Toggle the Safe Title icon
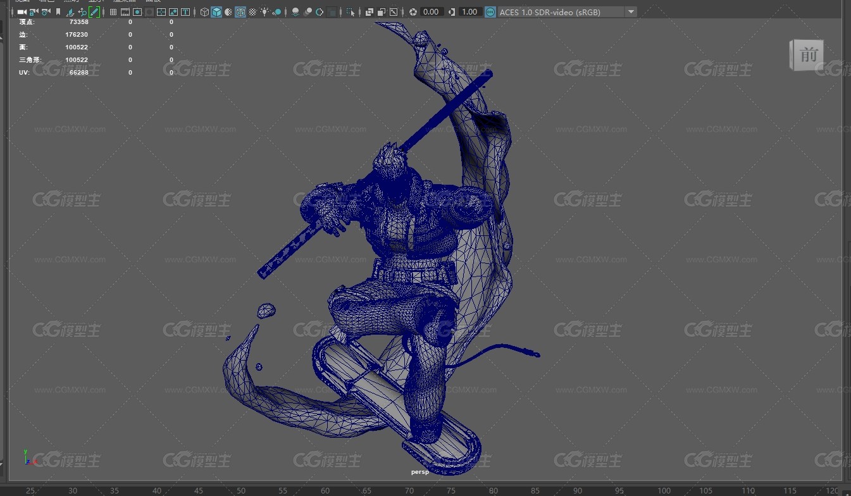Image resolution: width=851 pixels, height=496 pixels. point(185,12)
